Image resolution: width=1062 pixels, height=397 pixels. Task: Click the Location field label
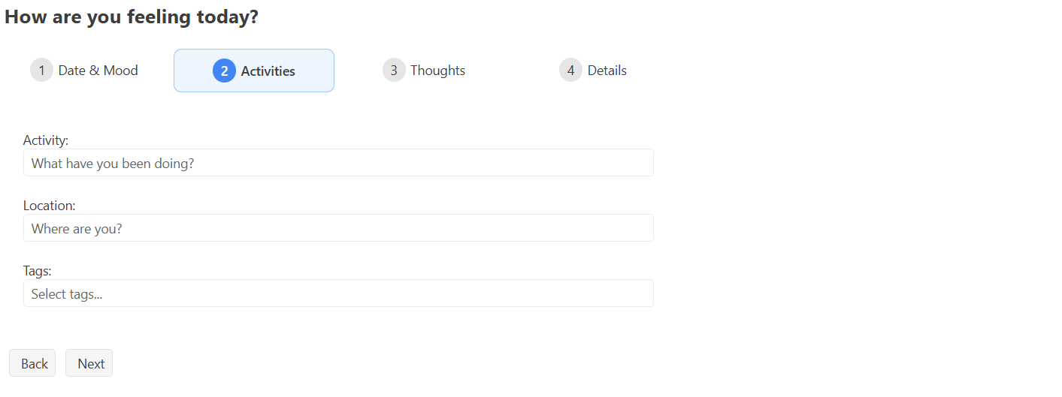tap(50, 206)
